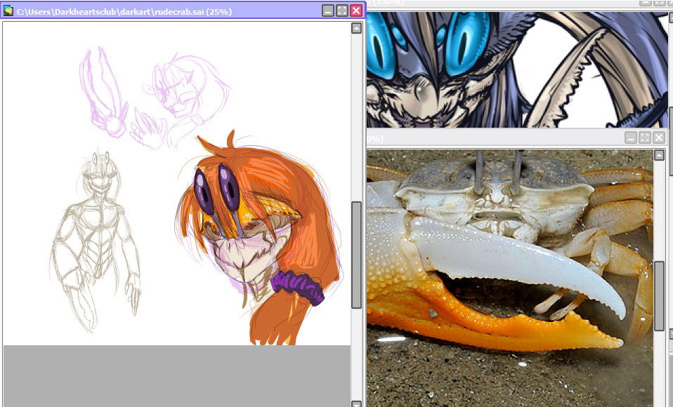Close the rudecrab.sai document window
Image resolution: width=673 pixels, height=407 pixels.
[356, 11]
